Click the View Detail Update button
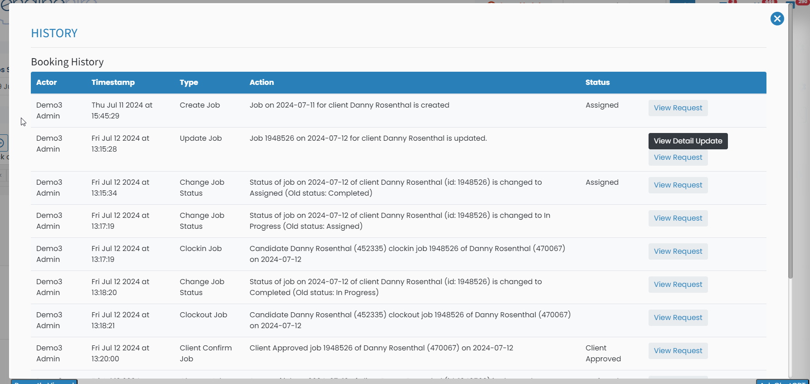 coord(688,141)
